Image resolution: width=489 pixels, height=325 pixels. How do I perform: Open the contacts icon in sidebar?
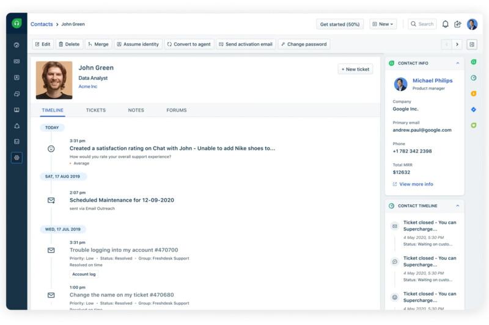tap(17, 77)
